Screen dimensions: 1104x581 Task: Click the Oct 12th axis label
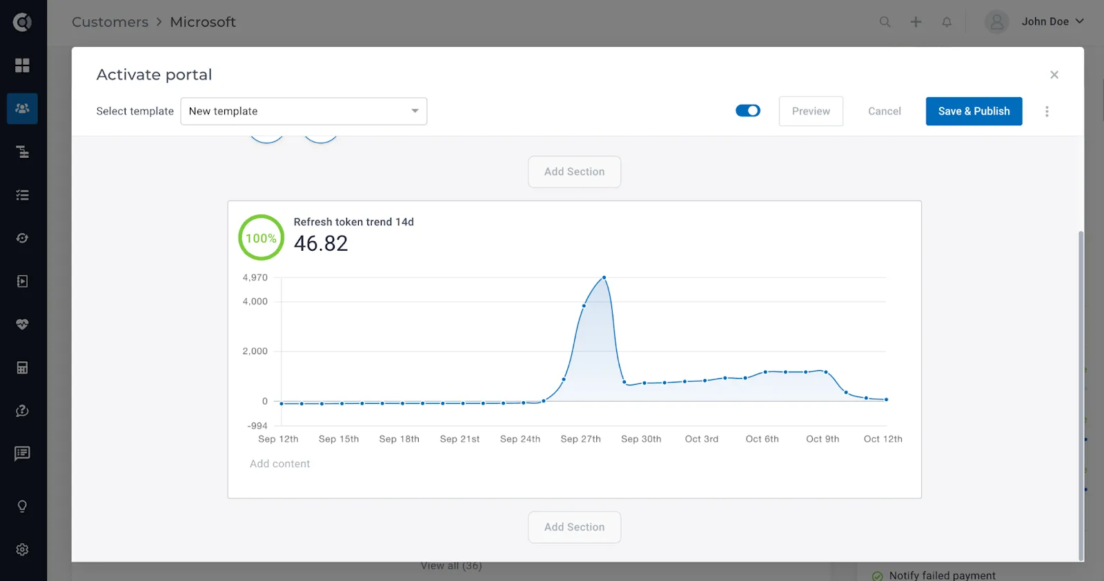[x=883, y=439]
